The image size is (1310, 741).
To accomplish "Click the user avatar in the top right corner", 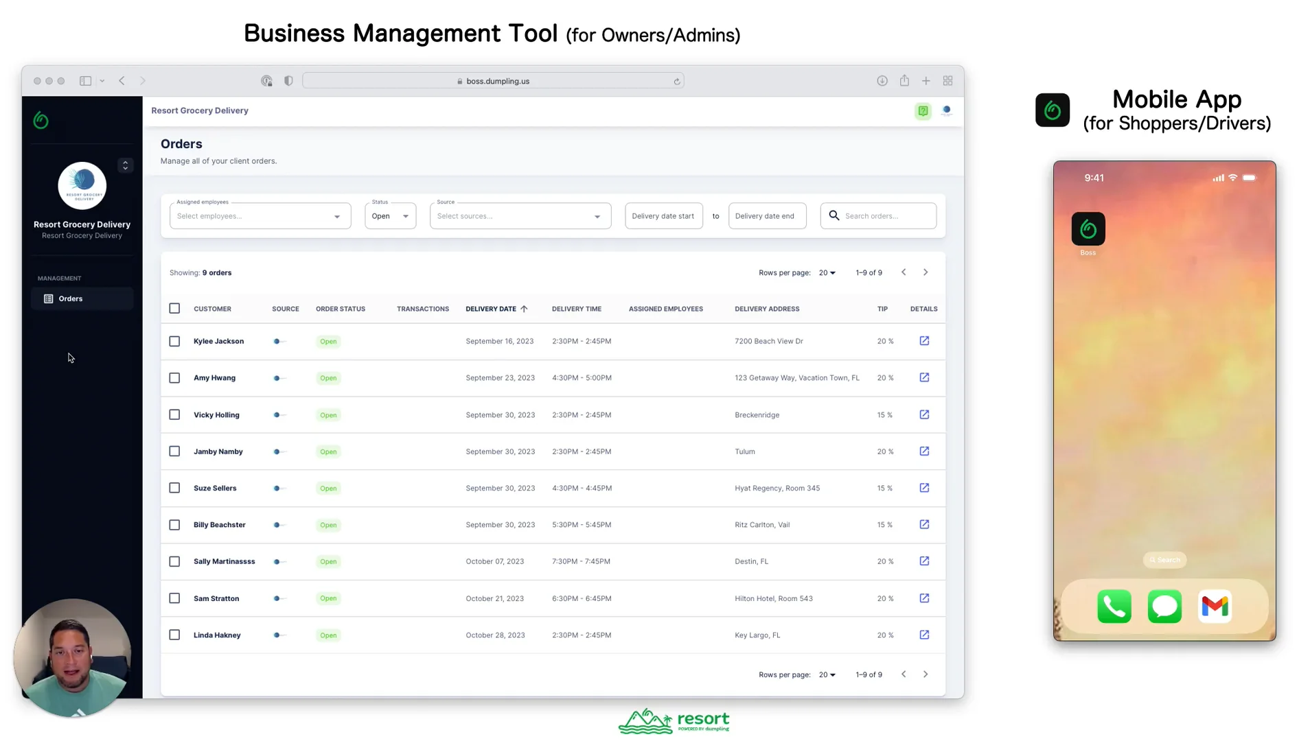I will (947, 110).
